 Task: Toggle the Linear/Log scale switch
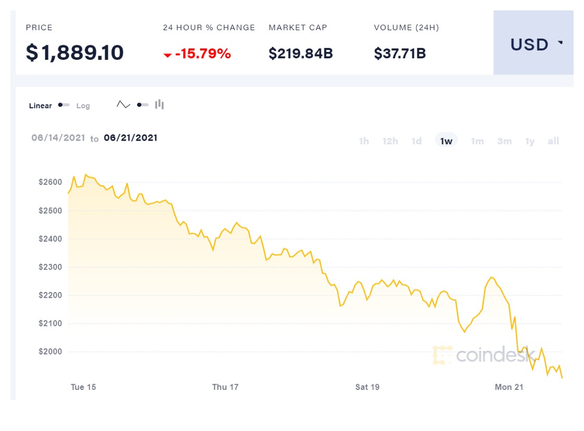tap(64, 105)
